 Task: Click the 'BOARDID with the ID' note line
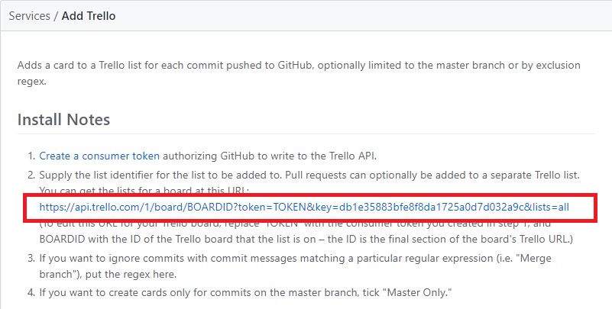coord(306,239)
